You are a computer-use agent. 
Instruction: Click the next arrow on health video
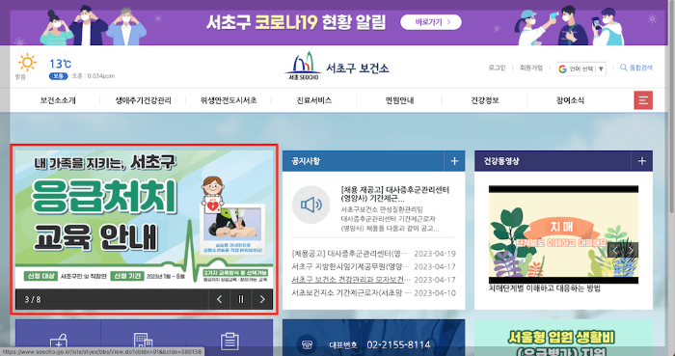(x=631, y=250)
